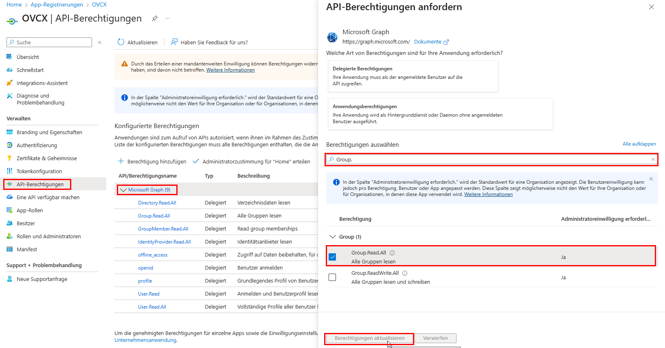Click the Aktualisieren refresh icon
The width and height of the screenshot is (665, 348).
pos(121,42)
